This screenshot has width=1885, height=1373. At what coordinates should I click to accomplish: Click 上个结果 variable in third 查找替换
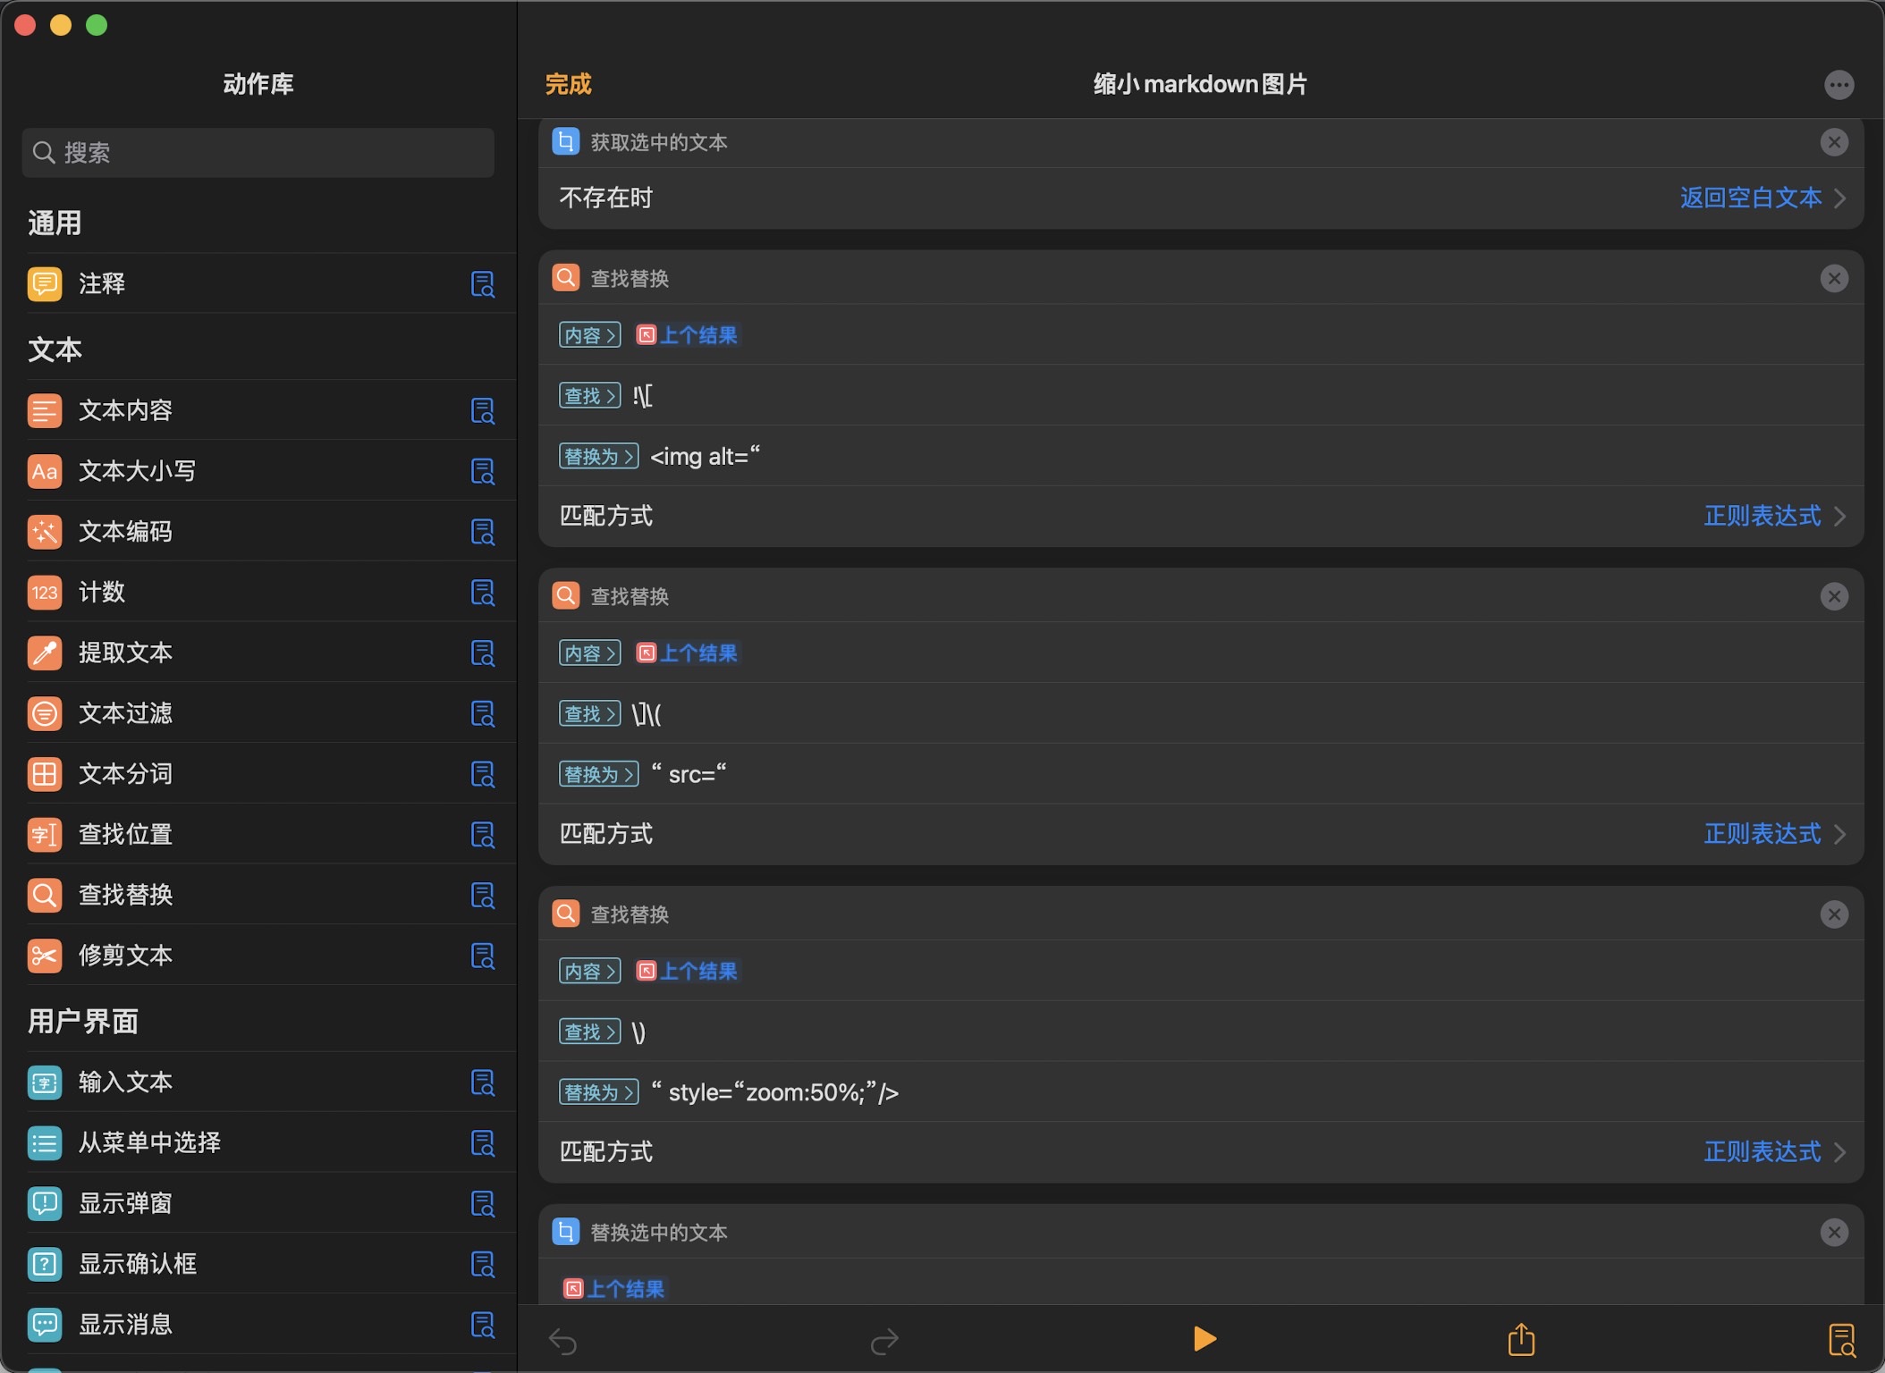687,972
